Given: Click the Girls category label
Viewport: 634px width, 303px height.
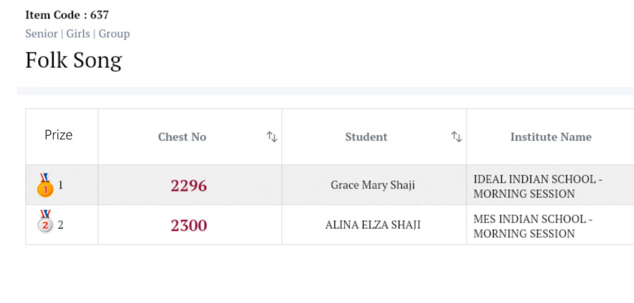Looking at the screenshot, I should pyautogui.click(x=78, y=33).
